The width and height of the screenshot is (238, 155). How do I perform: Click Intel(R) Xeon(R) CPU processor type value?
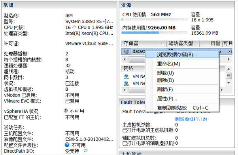(x=89, y=33)
